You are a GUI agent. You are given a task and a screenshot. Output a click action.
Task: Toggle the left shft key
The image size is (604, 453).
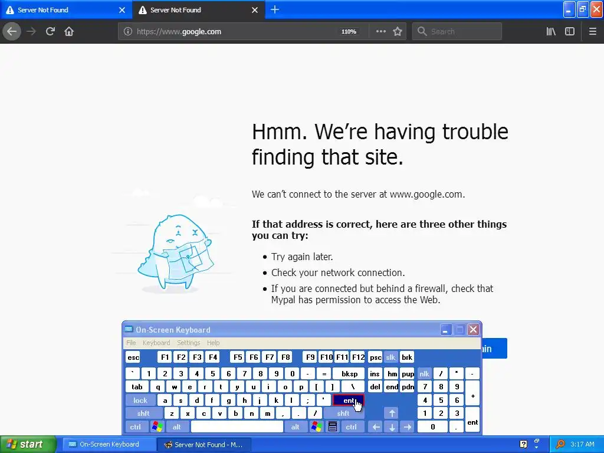coord(143,413)
